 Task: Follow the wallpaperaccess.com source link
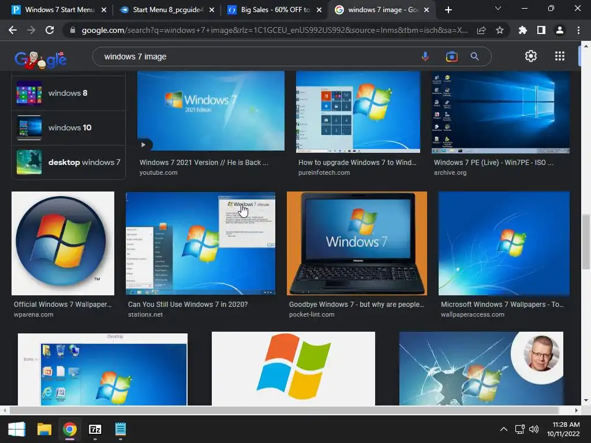473,314
